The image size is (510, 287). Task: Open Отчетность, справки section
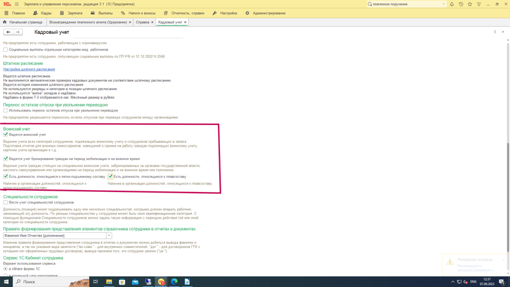click(x=184, y=13)
